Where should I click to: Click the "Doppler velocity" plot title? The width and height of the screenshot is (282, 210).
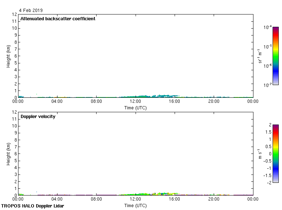click(x=38, y=117)
